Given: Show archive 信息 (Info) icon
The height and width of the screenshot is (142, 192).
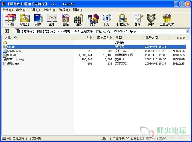Looking at the screenshot, I should click(x=107, y=18).
